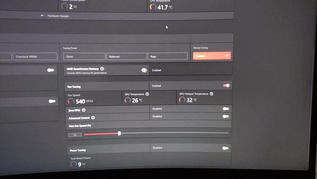Toggle the upper left panel switch

pyautogui.click(x=50, y=70)
